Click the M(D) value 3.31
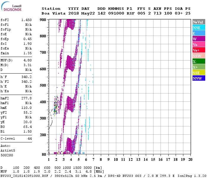Viewport: 207px width, 178px height. (28, 65)
